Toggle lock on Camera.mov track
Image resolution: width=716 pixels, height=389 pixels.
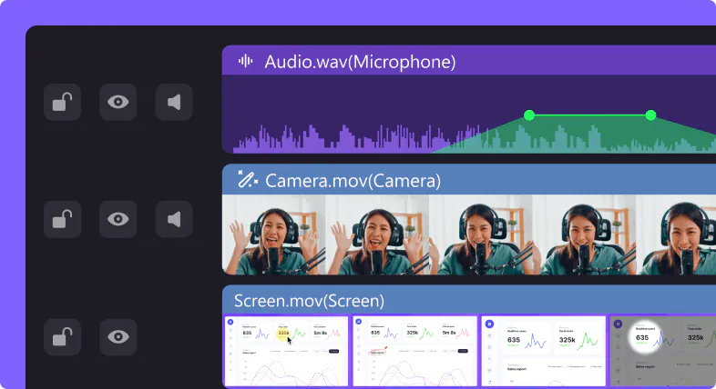tap(63, 219)
